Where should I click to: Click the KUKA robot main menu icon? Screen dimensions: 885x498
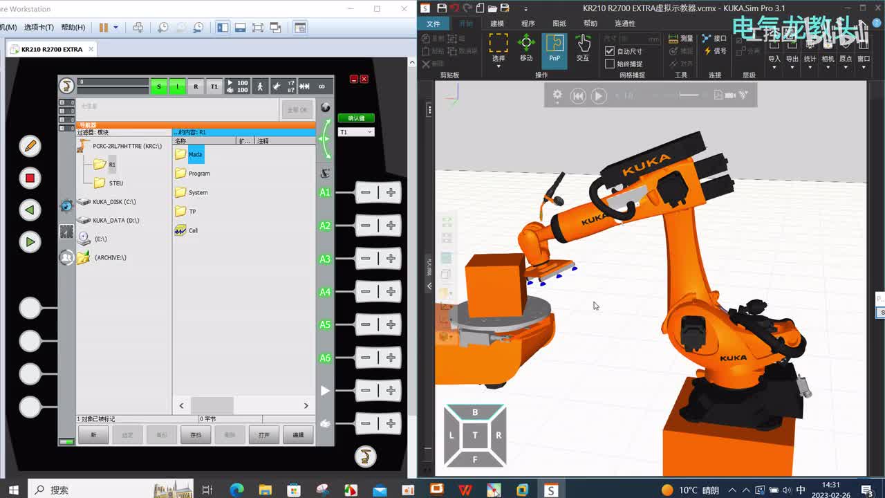pos(66,86)
